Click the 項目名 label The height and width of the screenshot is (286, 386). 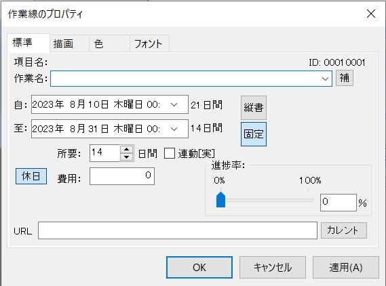coord(31,62)
